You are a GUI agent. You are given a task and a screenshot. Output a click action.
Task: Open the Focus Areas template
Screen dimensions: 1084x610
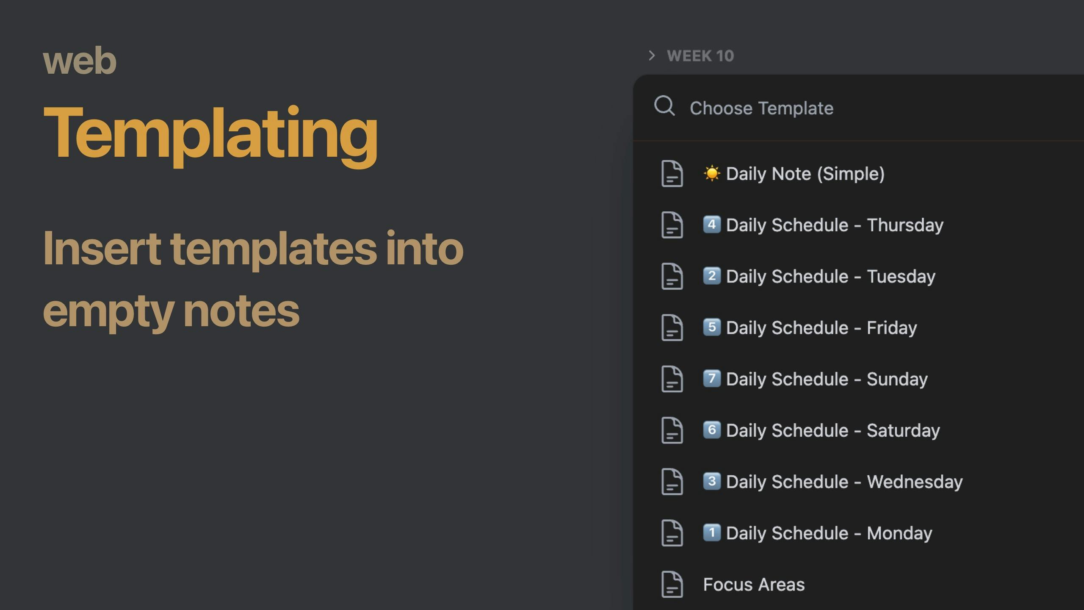pos(754,585)
